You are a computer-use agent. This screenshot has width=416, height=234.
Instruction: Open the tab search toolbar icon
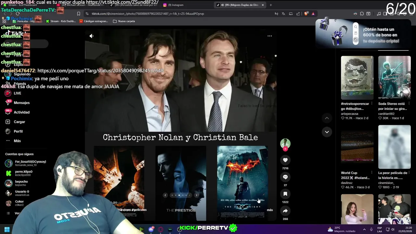368,14
